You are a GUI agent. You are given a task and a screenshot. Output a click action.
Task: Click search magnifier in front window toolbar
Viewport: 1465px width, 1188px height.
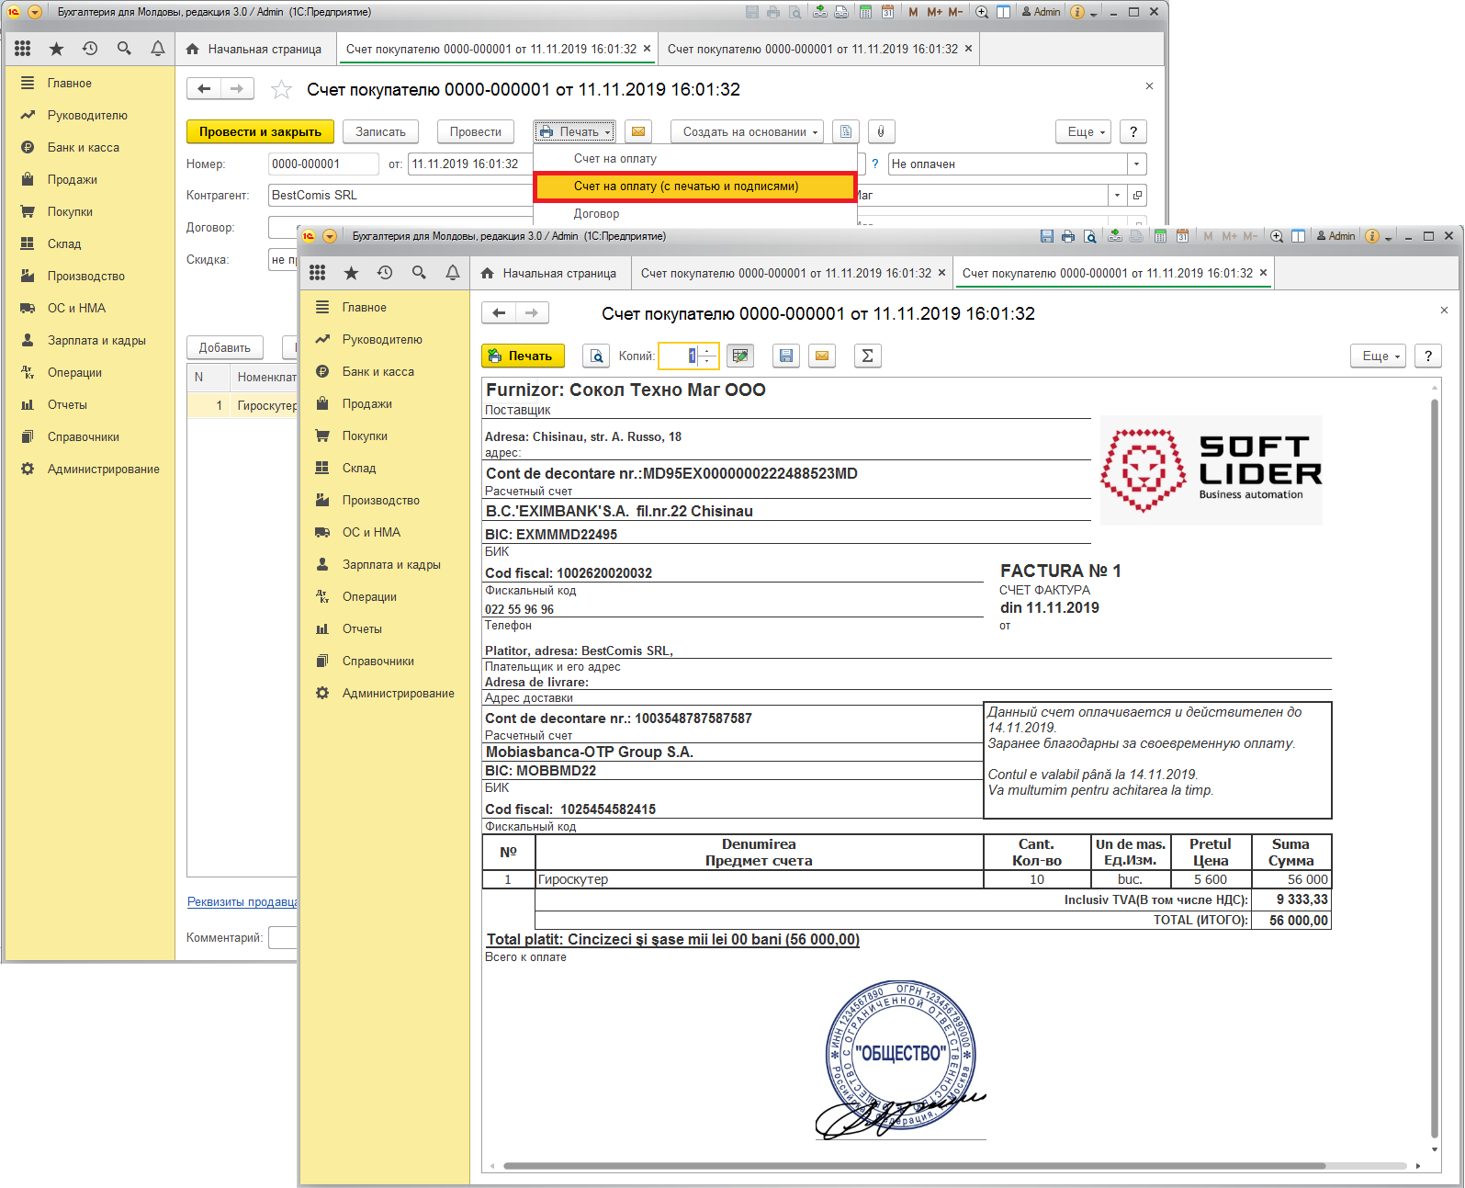pos(419,273)
